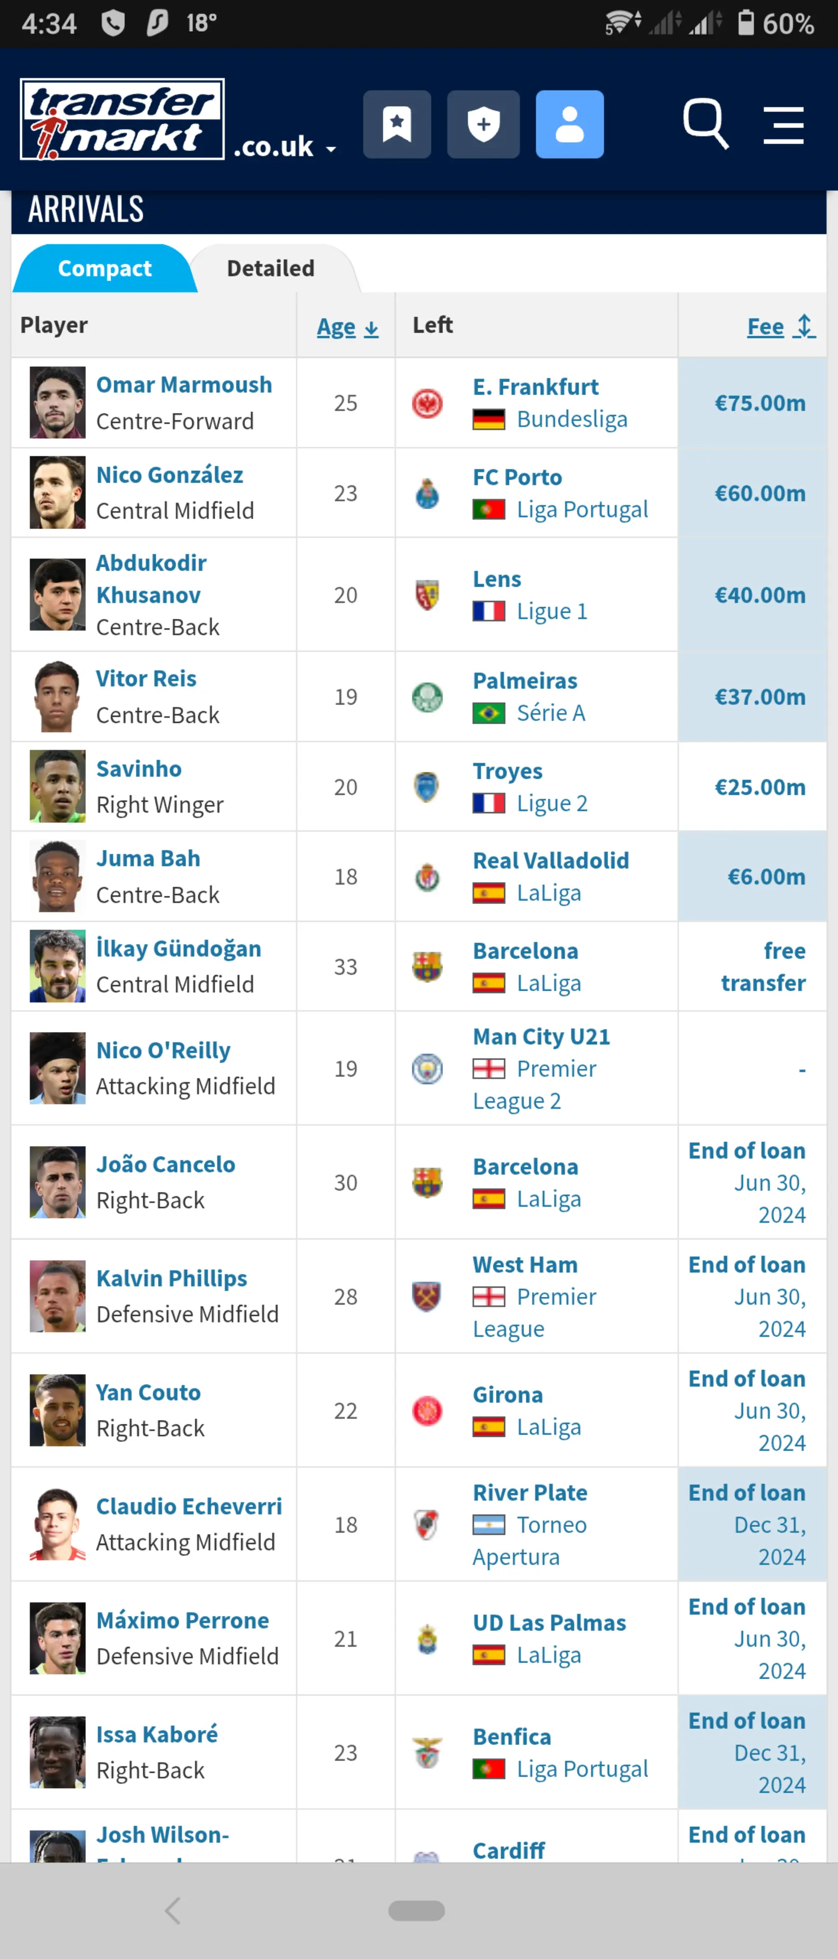
Task: Tap the Transfermarkt logo
Action: [x=122, y=119]
